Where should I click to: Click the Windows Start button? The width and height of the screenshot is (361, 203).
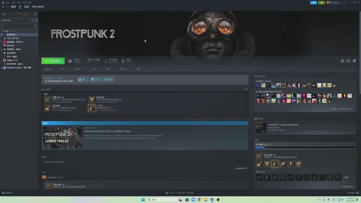point(143,199)
